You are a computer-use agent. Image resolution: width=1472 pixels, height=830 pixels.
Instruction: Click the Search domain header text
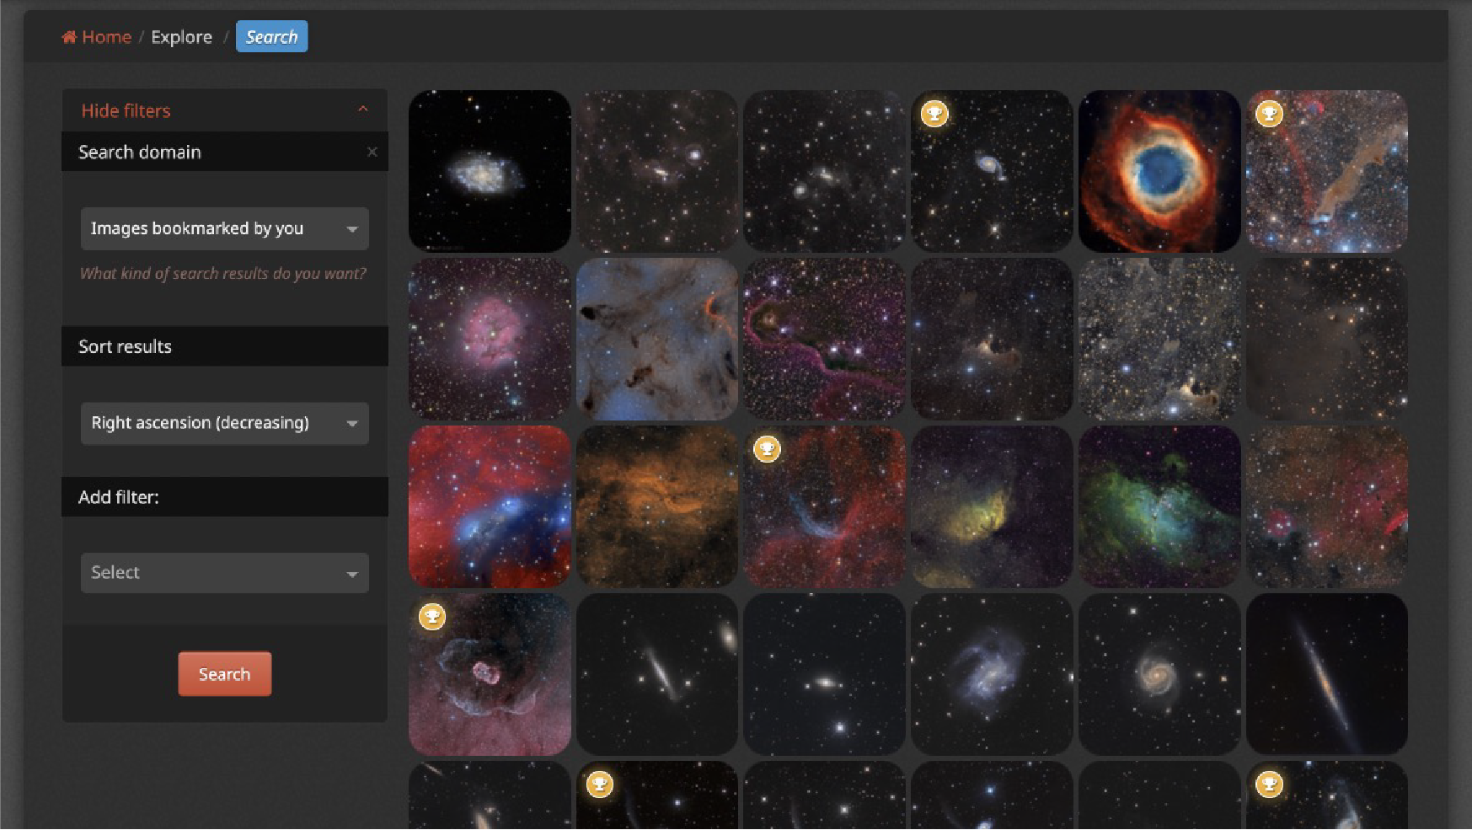click(x=140, y=152)
